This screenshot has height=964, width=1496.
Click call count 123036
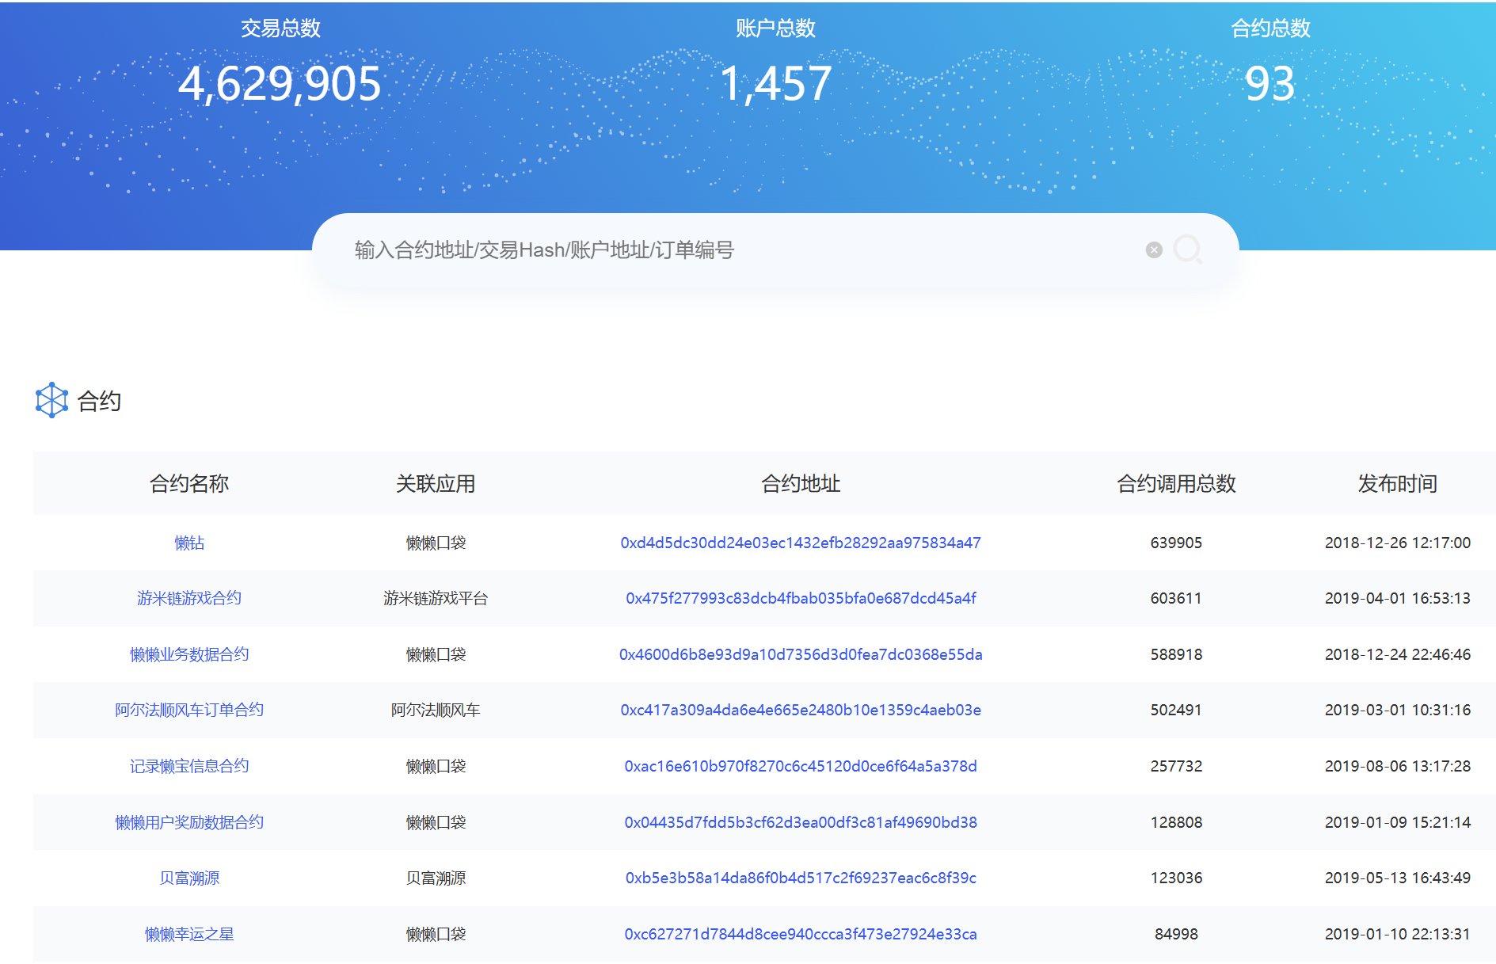tap(1176, 878)
